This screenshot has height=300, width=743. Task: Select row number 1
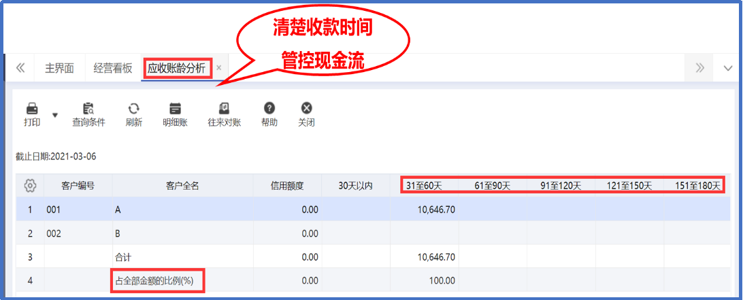pos(30,210)
